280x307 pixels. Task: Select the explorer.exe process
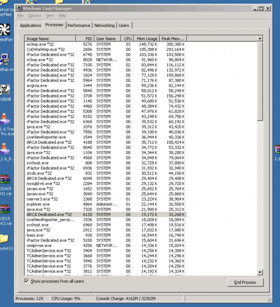[x=106, y=204]
